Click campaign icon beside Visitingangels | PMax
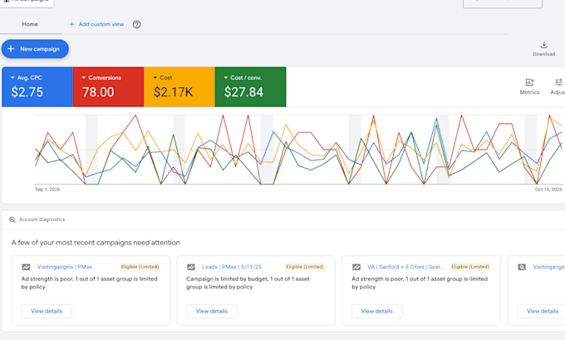The image size is (565, 340). (x=26, y=267)
